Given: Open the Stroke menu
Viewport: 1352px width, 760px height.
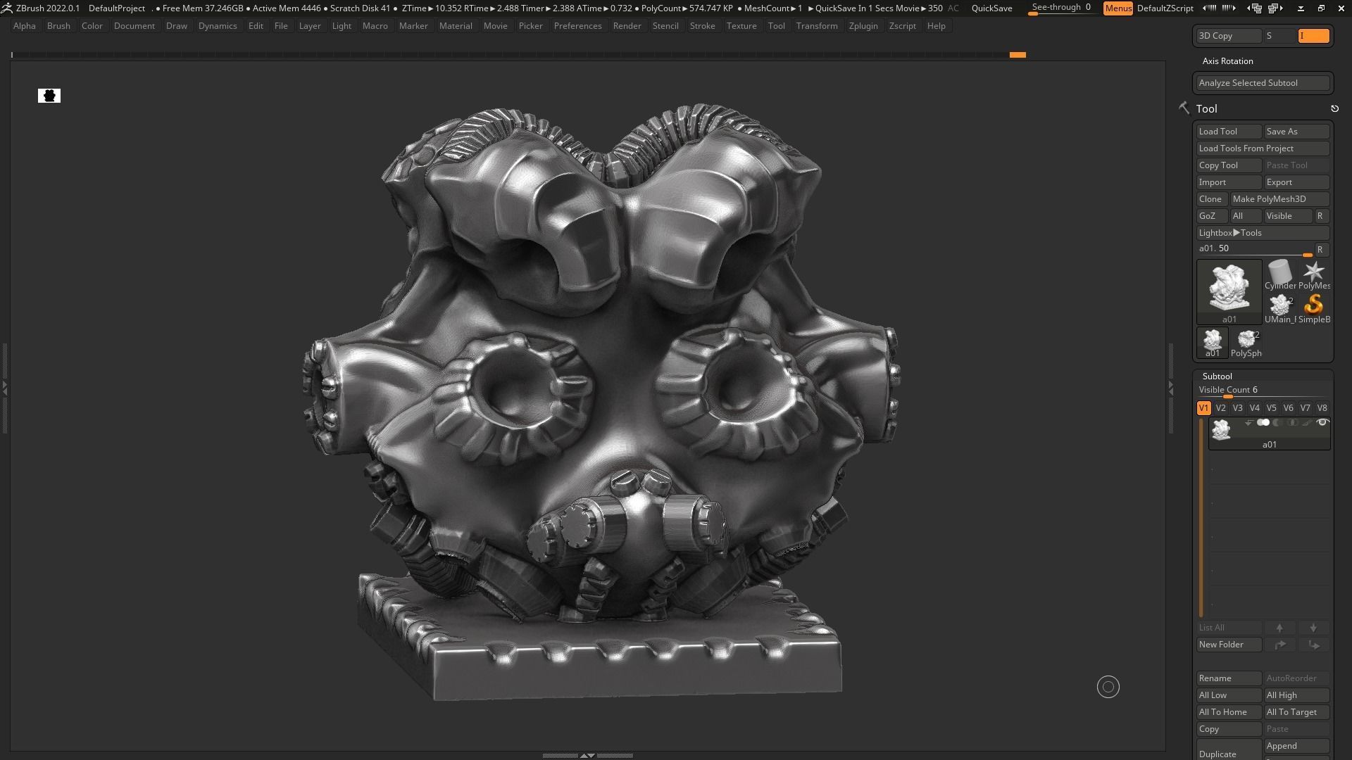Looking at the screenshot, I should pos(702,26).
